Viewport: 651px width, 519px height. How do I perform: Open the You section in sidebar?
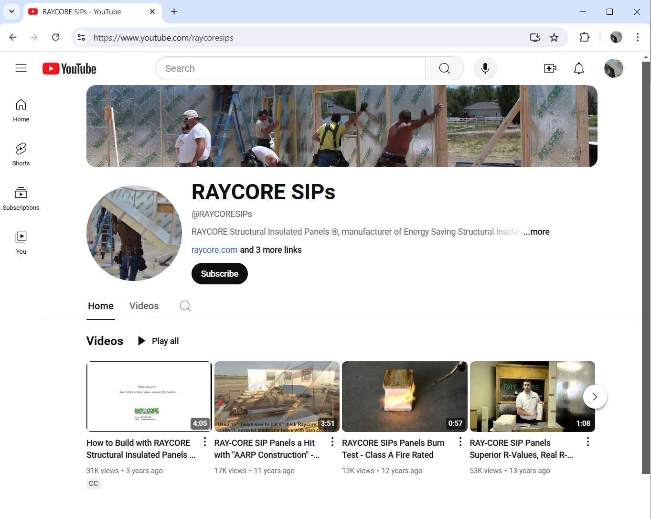tap(21, 243)
